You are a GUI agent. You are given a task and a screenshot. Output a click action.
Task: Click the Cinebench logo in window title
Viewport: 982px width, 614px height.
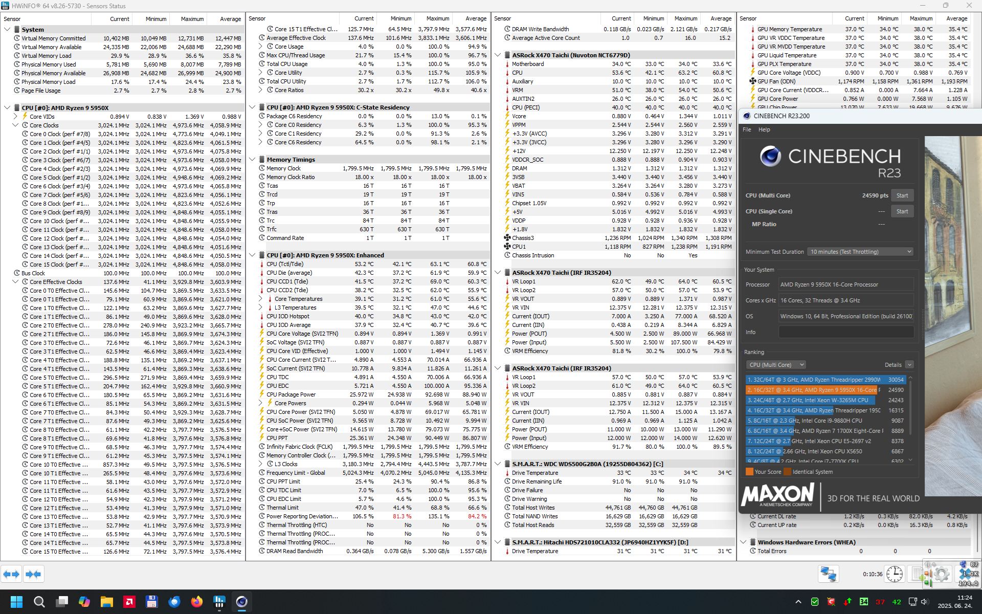pyautogui.click(x=747, y=116)
